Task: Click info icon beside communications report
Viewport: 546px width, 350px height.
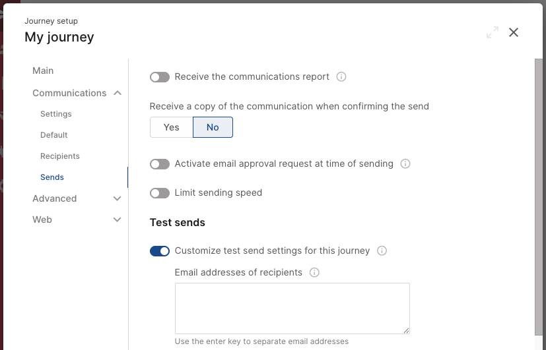Action: pos(341,76)
